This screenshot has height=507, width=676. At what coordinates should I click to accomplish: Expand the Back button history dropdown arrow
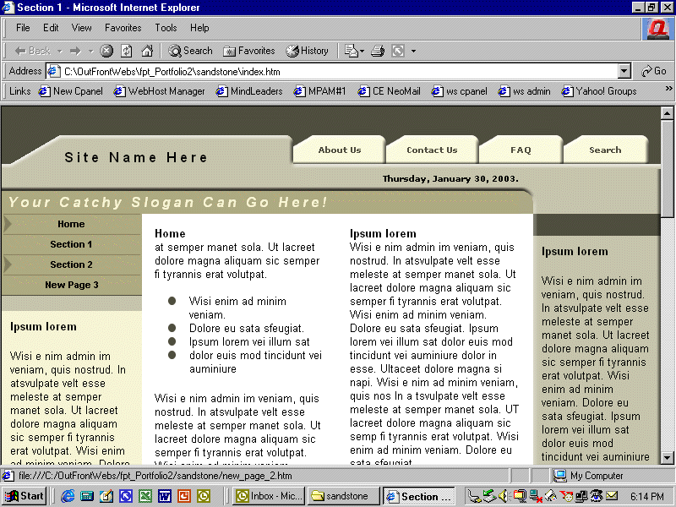[x=59, y=52]
